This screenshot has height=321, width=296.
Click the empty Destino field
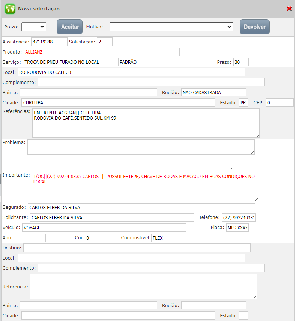[137, 247]
